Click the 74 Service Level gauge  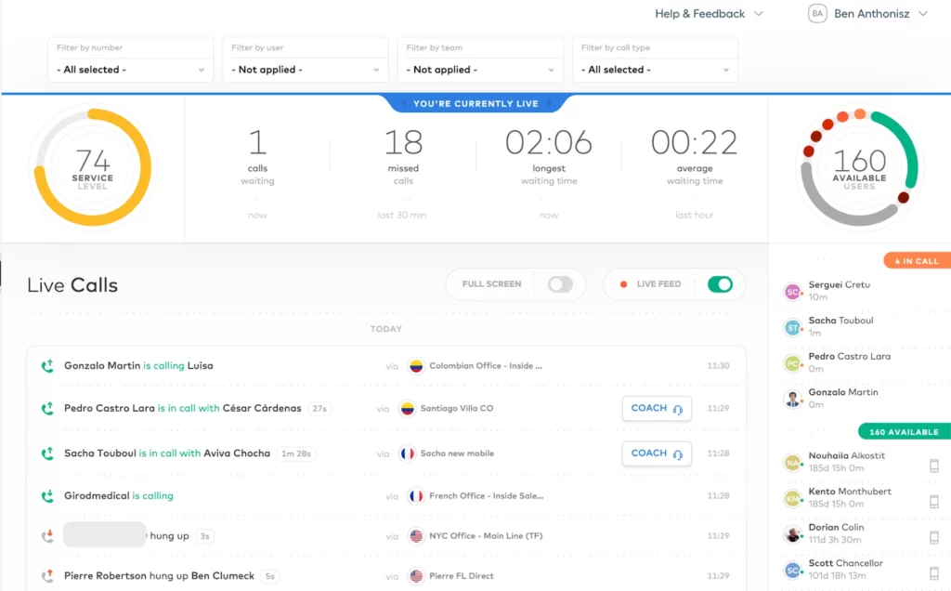pos(92,167)
